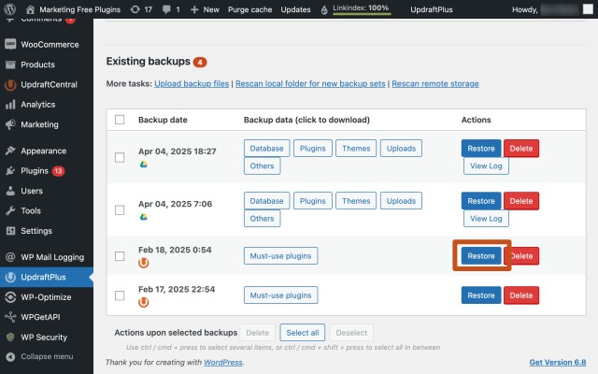Click the WP Mail Logging at-sign icon

click(10, 257)
